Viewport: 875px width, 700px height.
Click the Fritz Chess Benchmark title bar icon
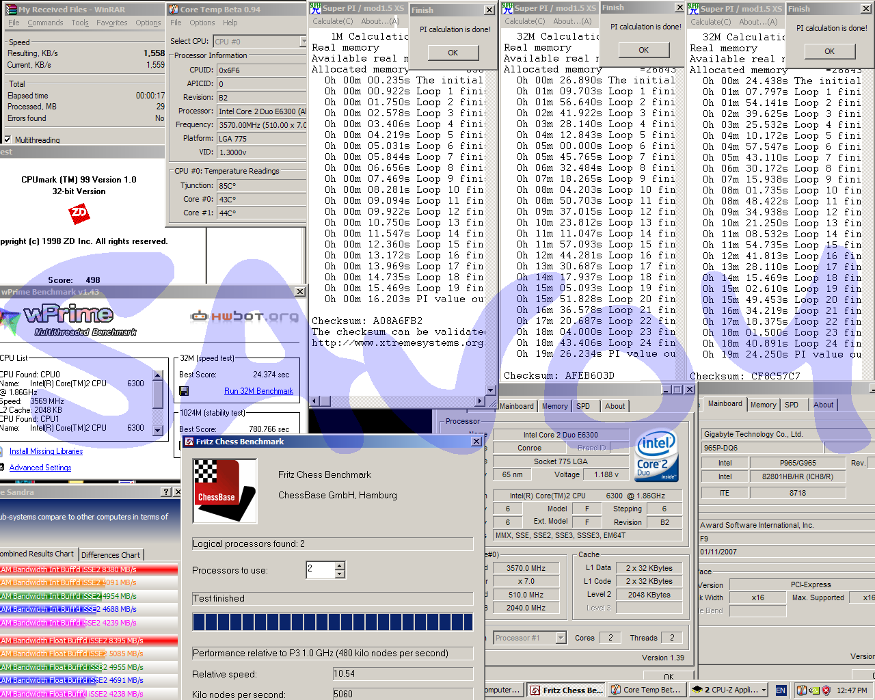pyautogui.click(x=189, y=442)
